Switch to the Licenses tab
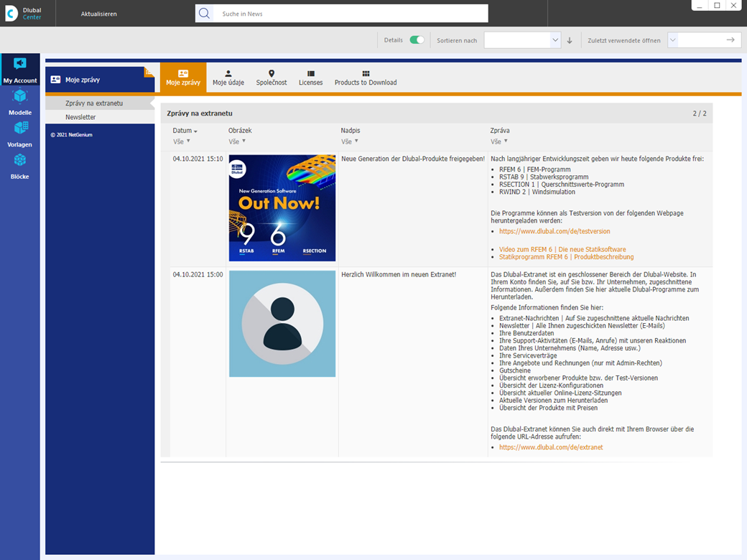747x560 pixels. pyautogui.click(x=310, y=78)
